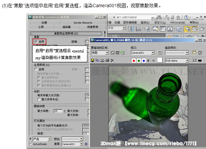Open the 渲染(R) menu
The height and width of the screenshot is (149, 206).
pyautogui.click(x=145, y=23)
